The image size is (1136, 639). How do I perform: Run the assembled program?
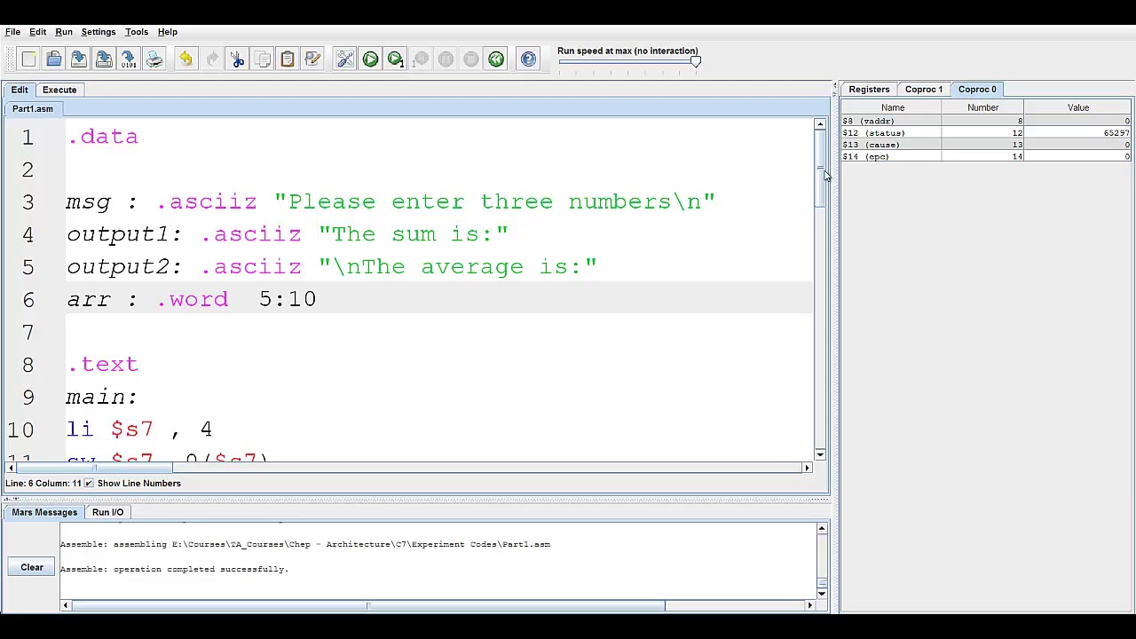[x=370, y=59]
